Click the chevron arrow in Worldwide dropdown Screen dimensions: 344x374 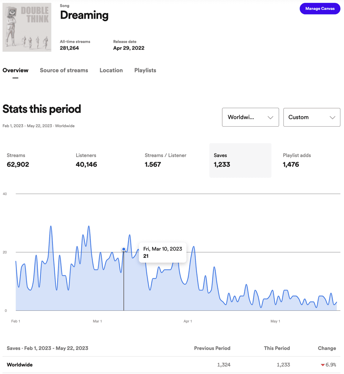(x=270, y=117)
